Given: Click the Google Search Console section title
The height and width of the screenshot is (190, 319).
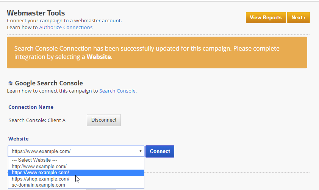Looking at the screenshot, I should [x=49, y=83].
